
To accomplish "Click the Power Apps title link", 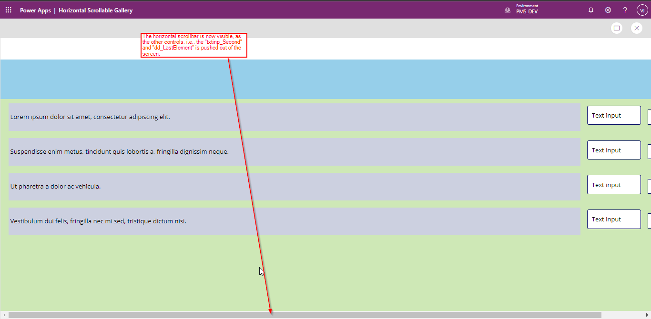I will tap(35, 10).
